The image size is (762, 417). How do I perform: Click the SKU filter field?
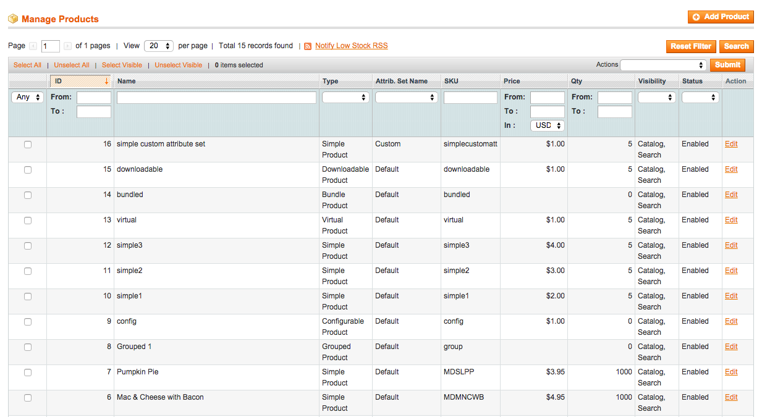pos(470,98)
